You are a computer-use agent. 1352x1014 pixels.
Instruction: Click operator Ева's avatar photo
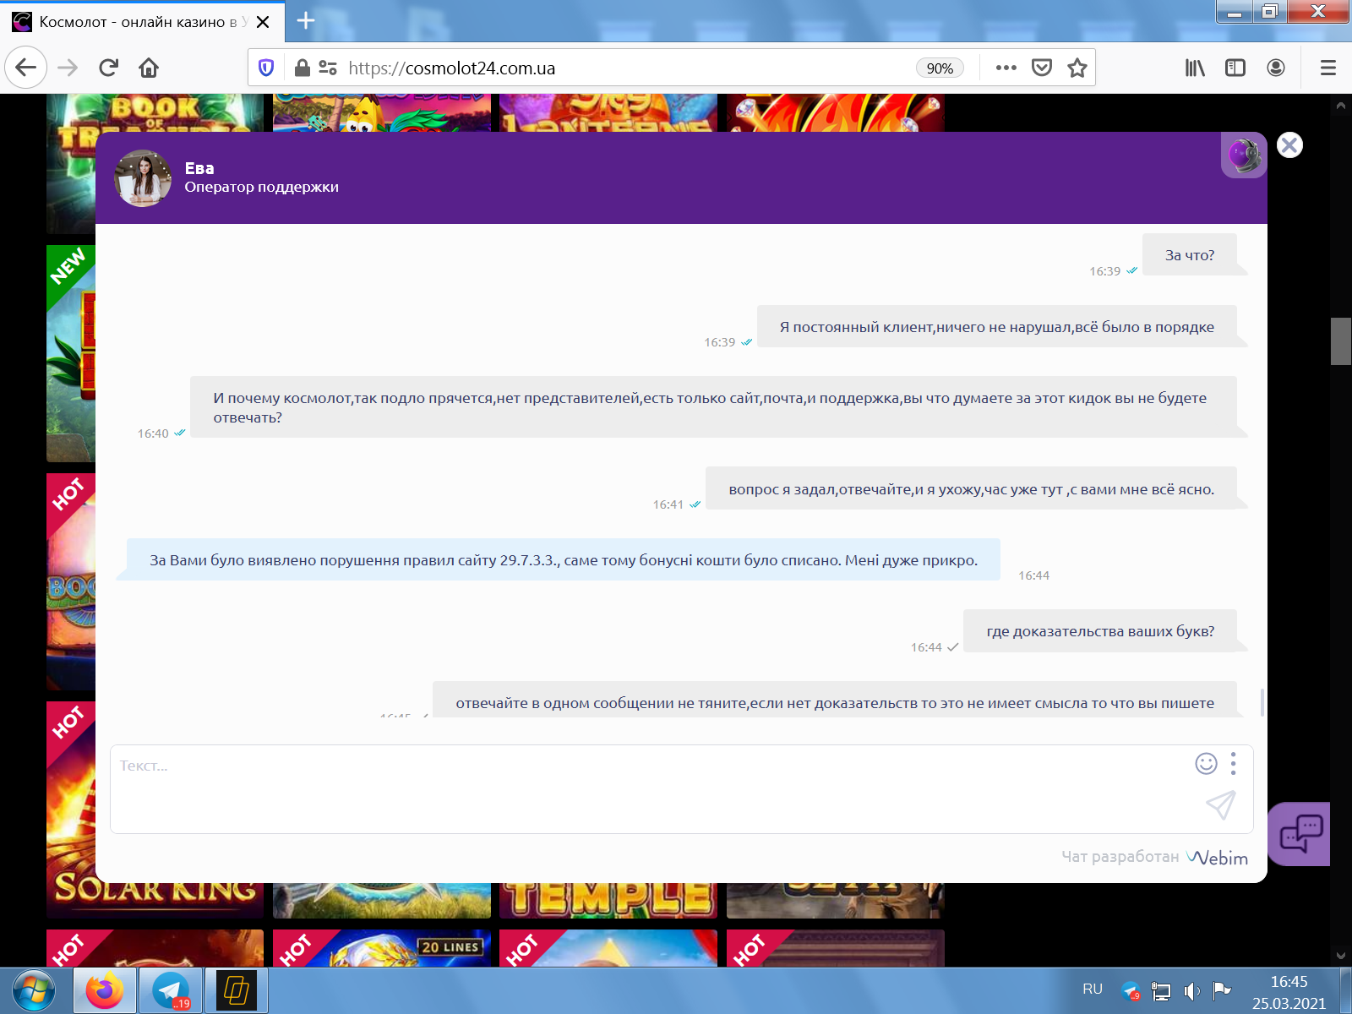[x=144, y=178]
